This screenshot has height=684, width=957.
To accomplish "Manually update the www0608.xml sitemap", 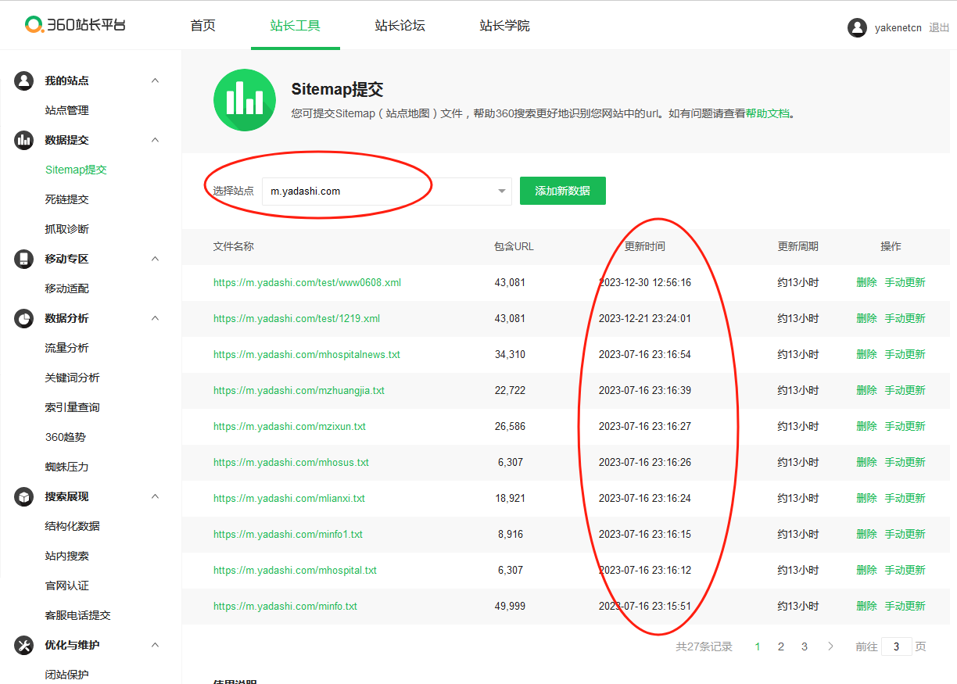I will tap(905, 282).
